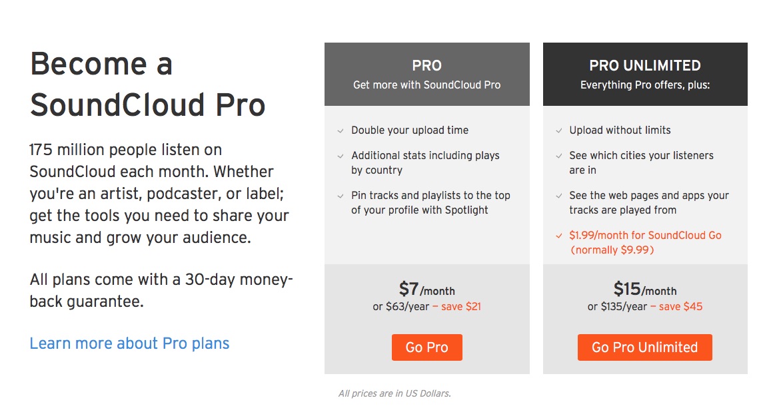The width and height of the screenshot is (781, 420).
Task: Click the "All prices are in US Dollars" note
Action: (x=394, y=393)
